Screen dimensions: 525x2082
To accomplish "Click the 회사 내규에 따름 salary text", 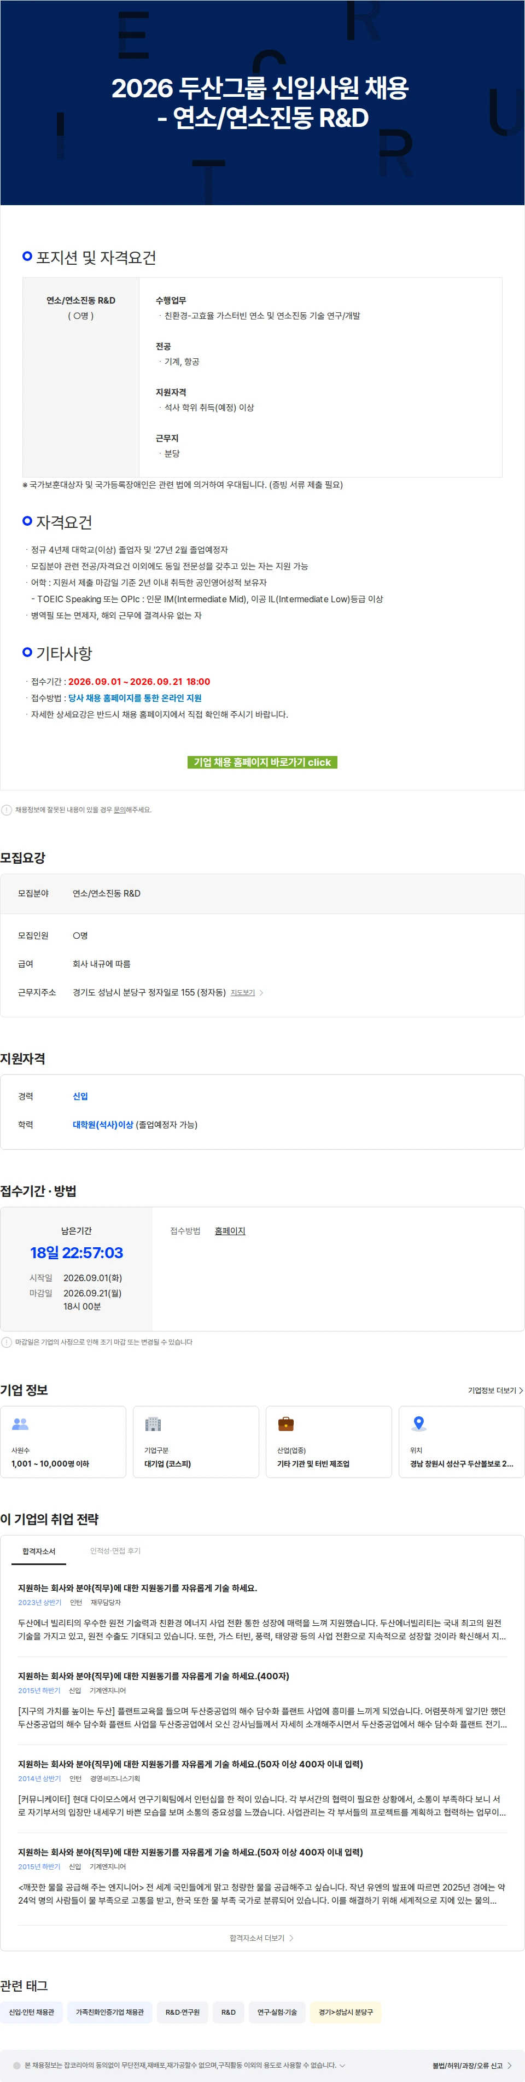I will [102, 964].
